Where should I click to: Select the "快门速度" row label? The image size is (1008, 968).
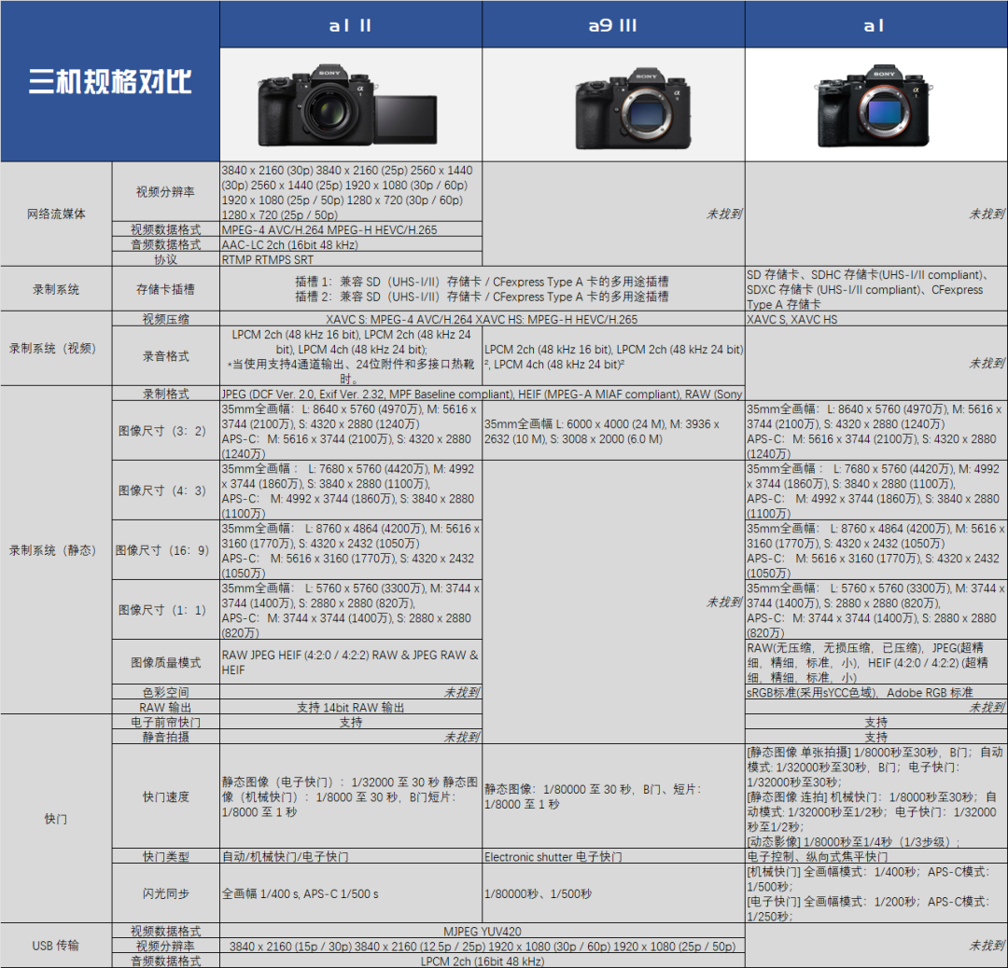pos(166,796)
